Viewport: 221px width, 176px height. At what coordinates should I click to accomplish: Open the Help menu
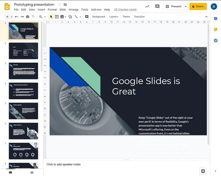pyautogui.click(x=107, y=10)
